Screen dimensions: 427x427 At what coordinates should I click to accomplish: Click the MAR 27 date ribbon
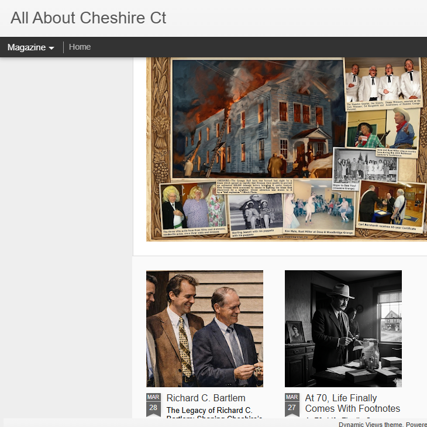tap(292, 405)
